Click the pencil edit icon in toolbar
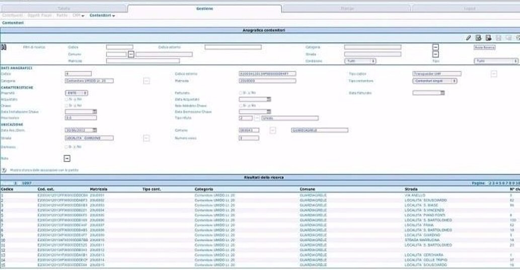520x270 pixels. tap(468, 38)
